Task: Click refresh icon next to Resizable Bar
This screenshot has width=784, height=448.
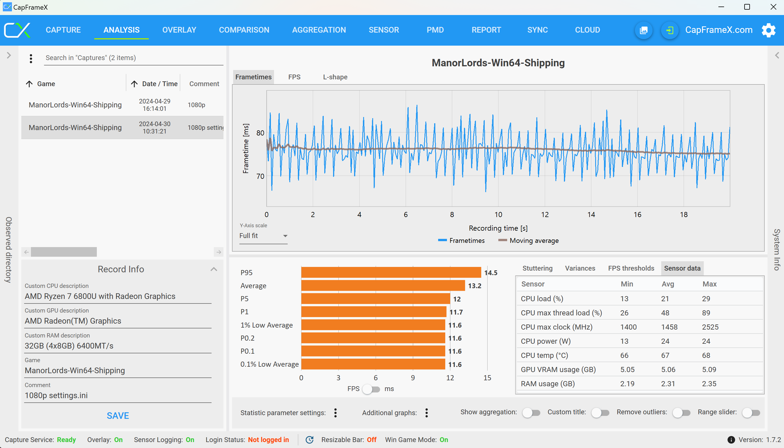Action: [x=310, y=440]
